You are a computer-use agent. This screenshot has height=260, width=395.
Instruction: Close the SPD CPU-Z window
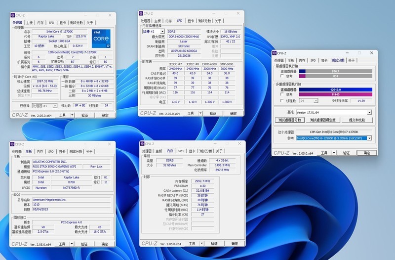coord(238,13)
